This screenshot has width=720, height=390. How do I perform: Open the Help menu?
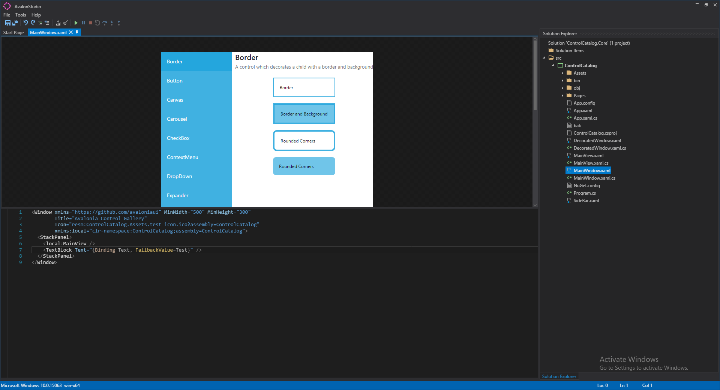point(36,15)
